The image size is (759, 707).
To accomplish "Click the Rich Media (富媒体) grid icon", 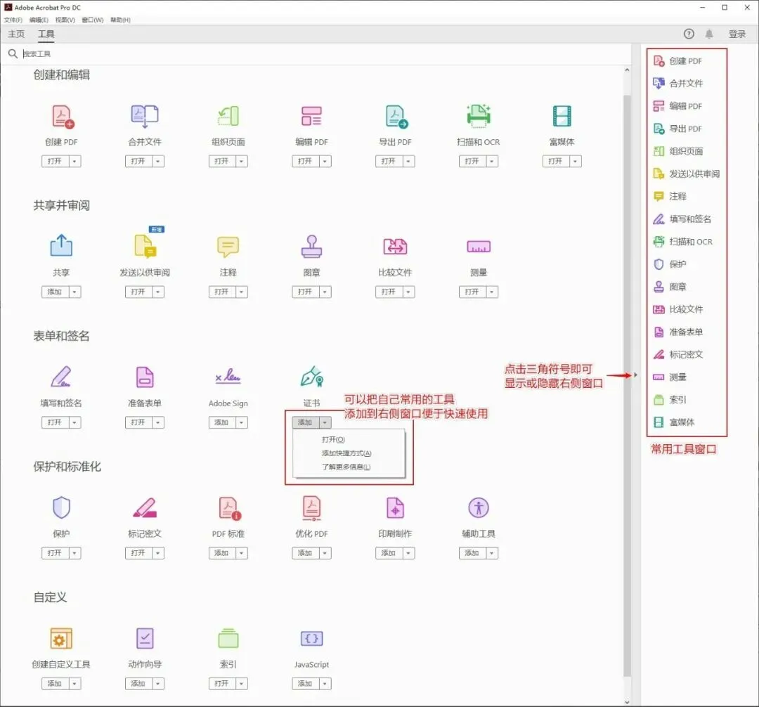I will [x=562, y=117].
